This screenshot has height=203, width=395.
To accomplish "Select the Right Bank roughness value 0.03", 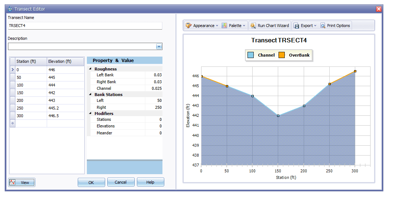I will 154,82.
